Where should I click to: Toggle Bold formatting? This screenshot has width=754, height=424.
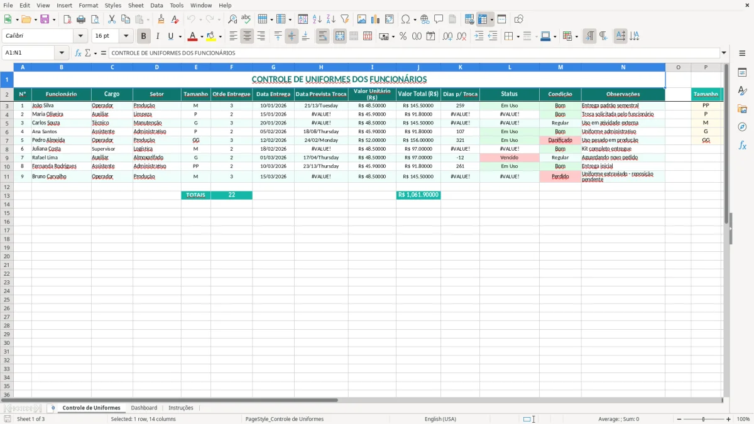(144, 36)
